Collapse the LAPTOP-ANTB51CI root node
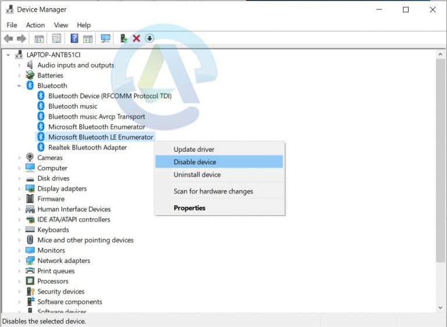 coord(8,55)
